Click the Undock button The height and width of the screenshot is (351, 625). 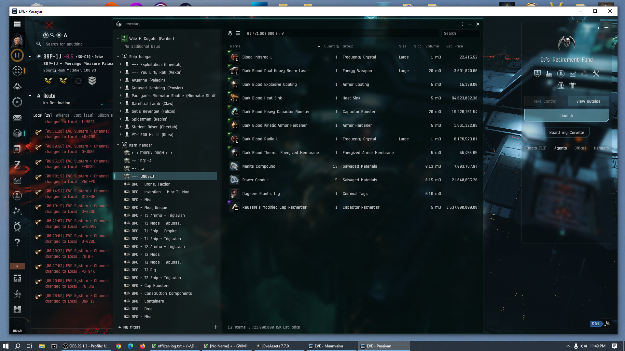tap(567, 115)
